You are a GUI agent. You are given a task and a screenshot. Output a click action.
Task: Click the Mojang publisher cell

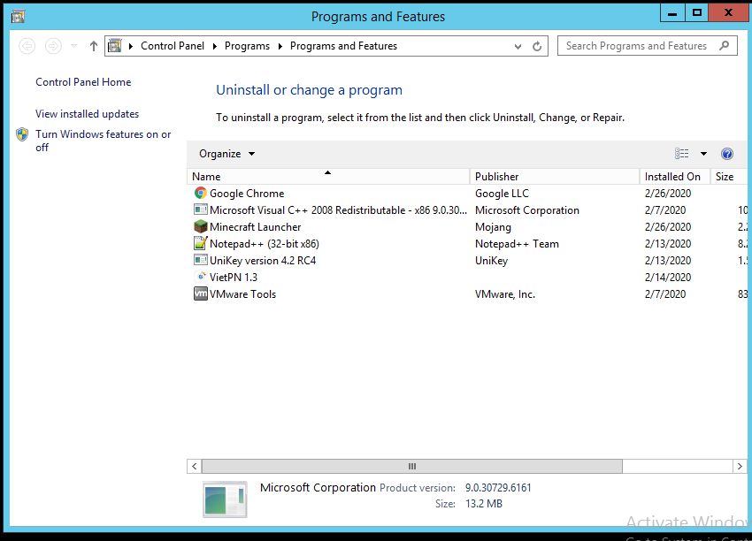coord(493,226)
